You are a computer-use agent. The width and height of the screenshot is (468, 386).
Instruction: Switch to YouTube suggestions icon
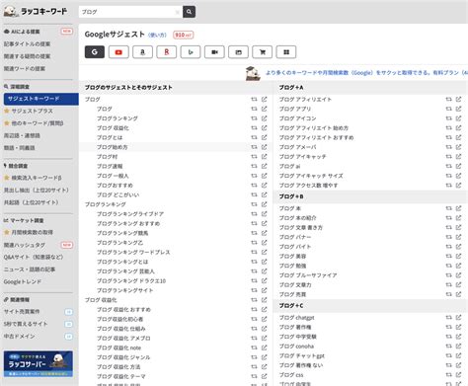(x=118, y=52)
